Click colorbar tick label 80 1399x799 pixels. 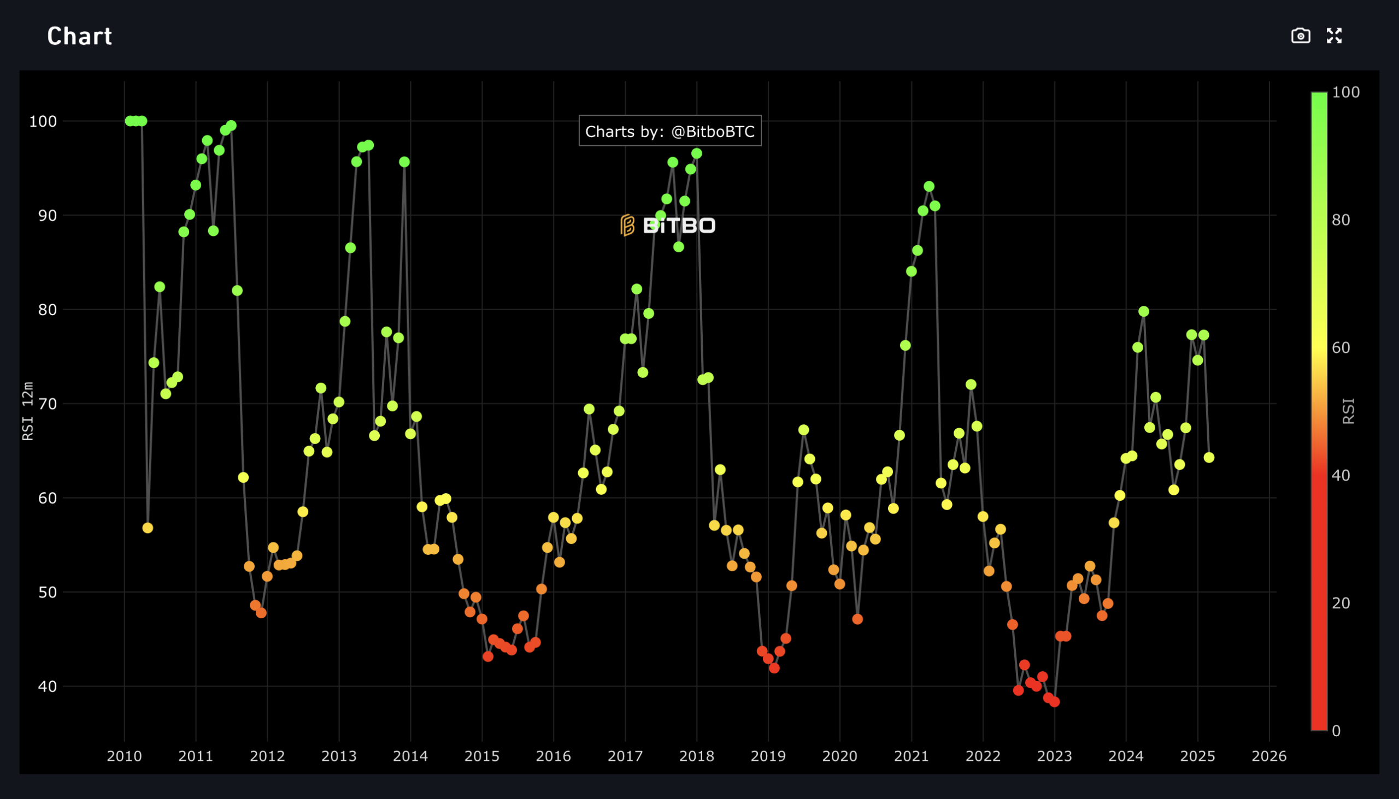[x=1341, y=220]
